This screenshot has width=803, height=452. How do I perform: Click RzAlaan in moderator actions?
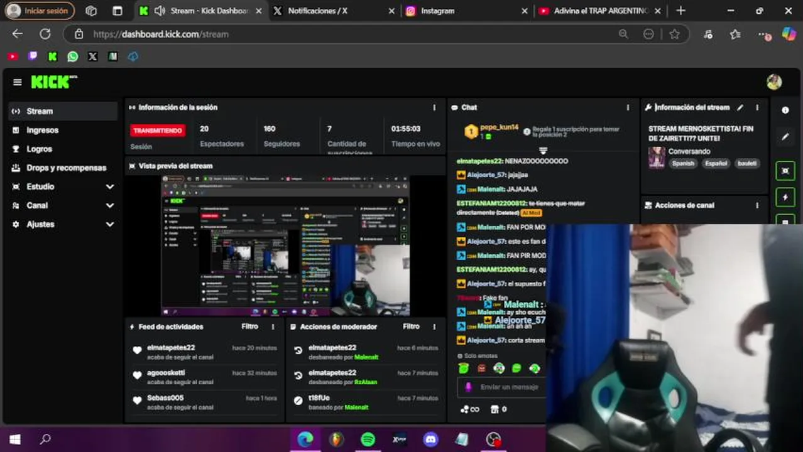366,382
